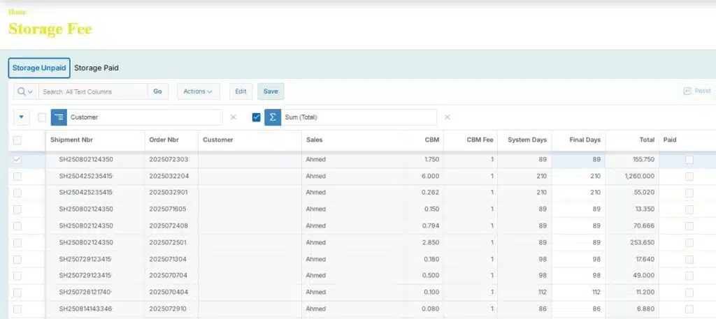The image size is (716, 319).
Task: Remove the Sum (Total) aggregate with its X
Action: coord(447,117)
